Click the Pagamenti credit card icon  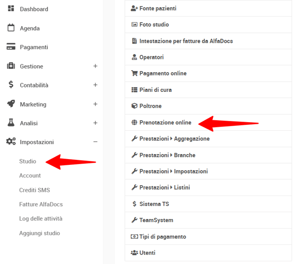(x=11, y=47)
